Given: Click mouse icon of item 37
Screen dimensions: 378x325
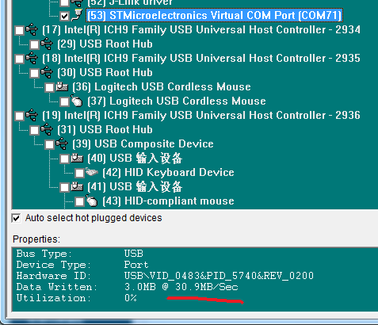Looking at the screenshot, I should click(x=77, y=101).
